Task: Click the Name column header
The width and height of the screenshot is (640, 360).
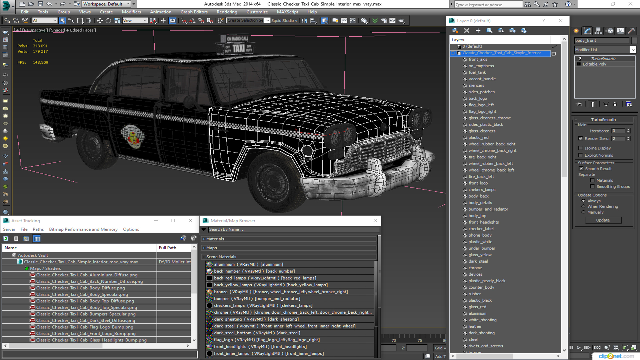Action: tap(79, 248)
